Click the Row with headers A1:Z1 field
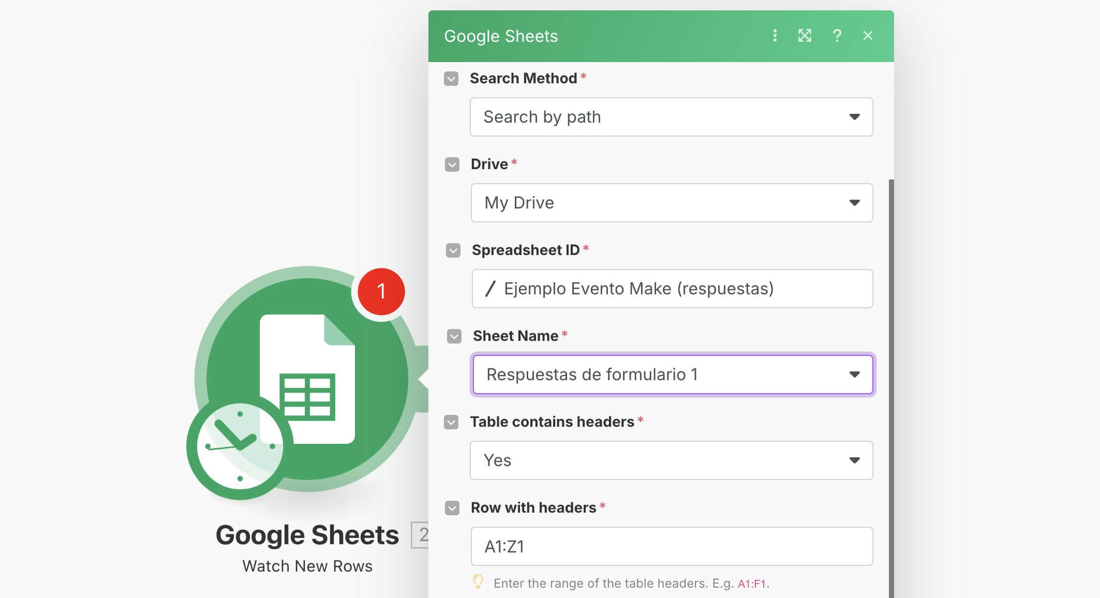 click(672, 546)
